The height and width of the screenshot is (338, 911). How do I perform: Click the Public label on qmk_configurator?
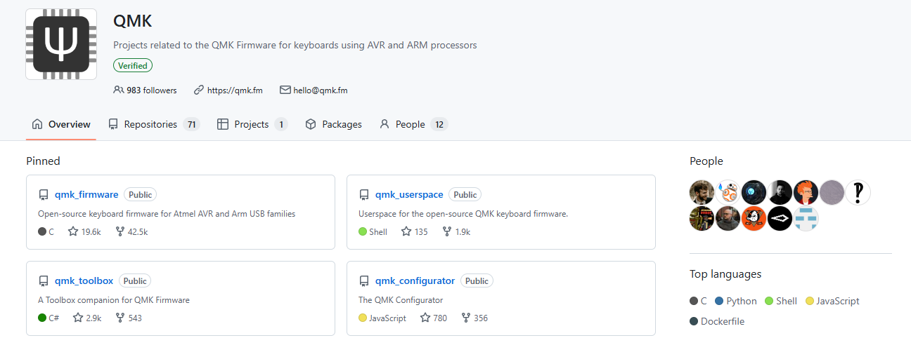pyautogui.click(x=477, y=280)
